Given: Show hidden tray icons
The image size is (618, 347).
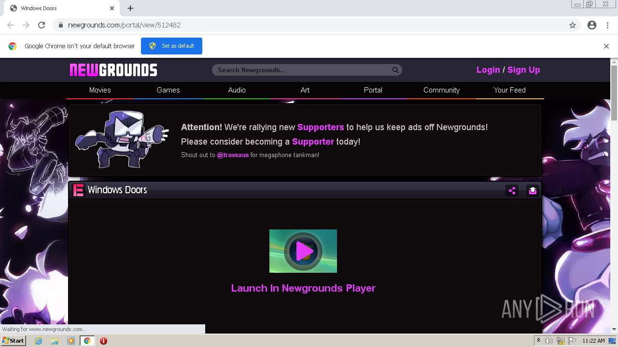Looking at the screenshot, I should [x=538, y=341].
